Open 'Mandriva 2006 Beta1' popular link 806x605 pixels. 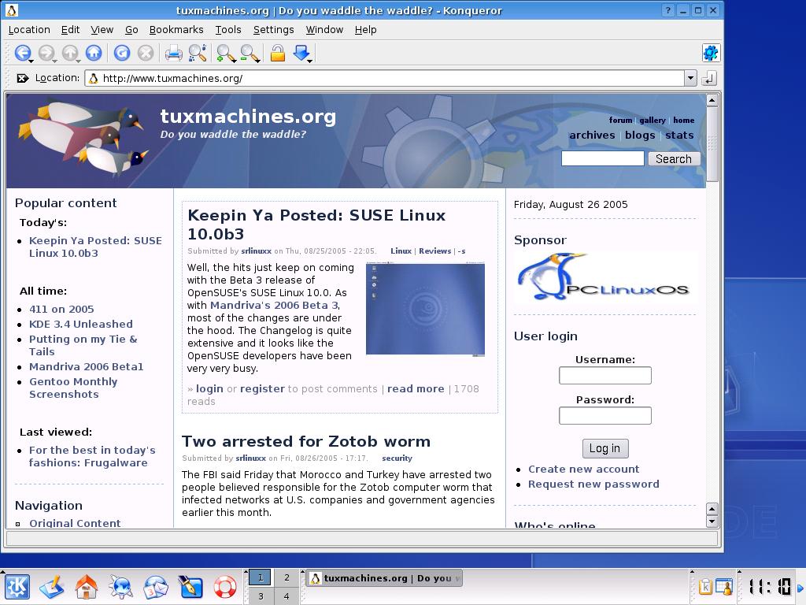[x=87, y=367]
